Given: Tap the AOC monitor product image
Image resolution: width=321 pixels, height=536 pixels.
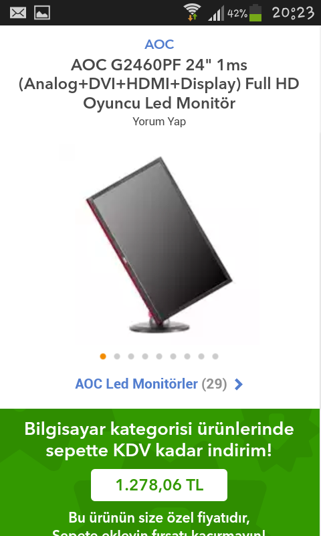Looking at the screenshot, I should pos(159,245).
